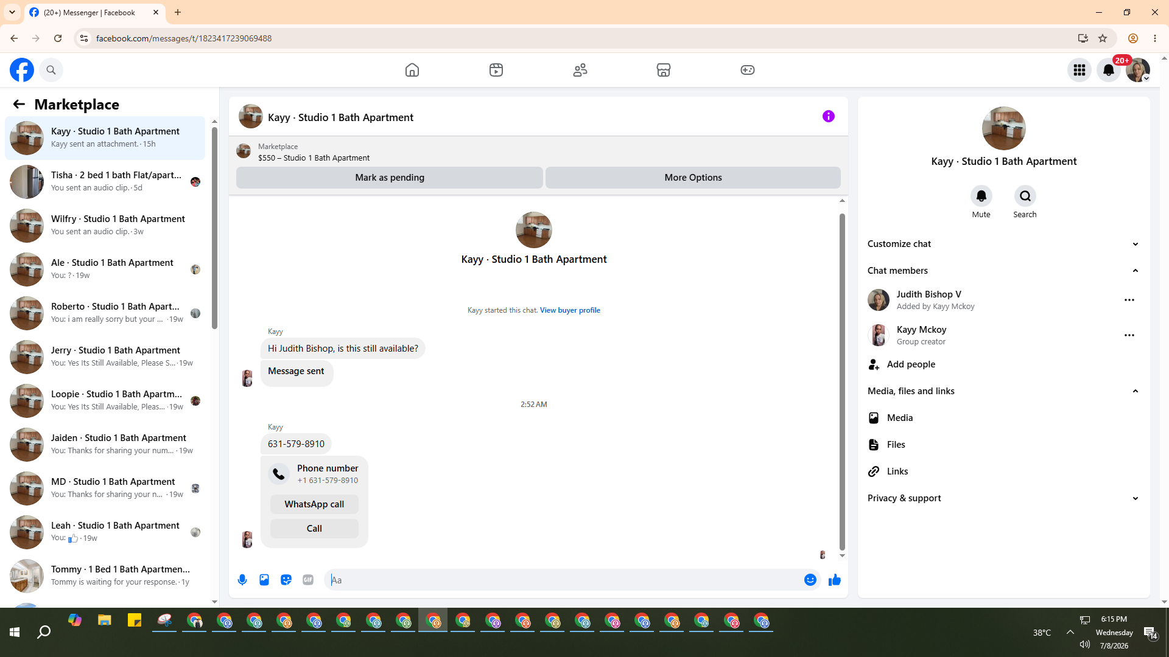
Task: Open Facebook search magnifier
Action: pos(51,70)
